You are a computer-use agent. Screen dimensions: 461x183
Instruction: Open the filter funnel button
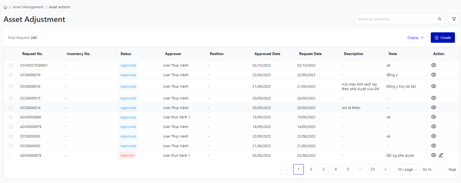point(454,19)
